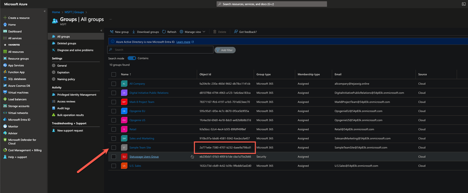Open Diagnose and solve problems
This screenshot has height=193, width=468.
75,50
